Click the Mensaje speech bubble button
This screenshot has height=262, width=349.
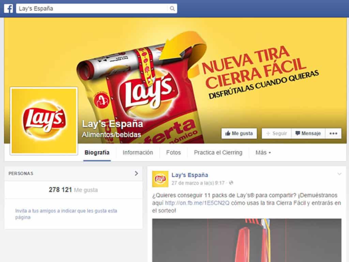pos(308,133)
